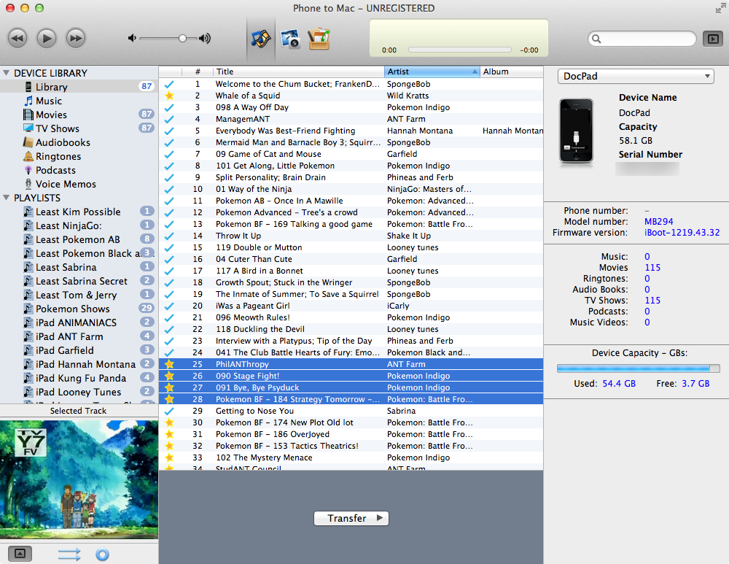Uncheck the Getting to Nose You track

(x=169, y=411)
